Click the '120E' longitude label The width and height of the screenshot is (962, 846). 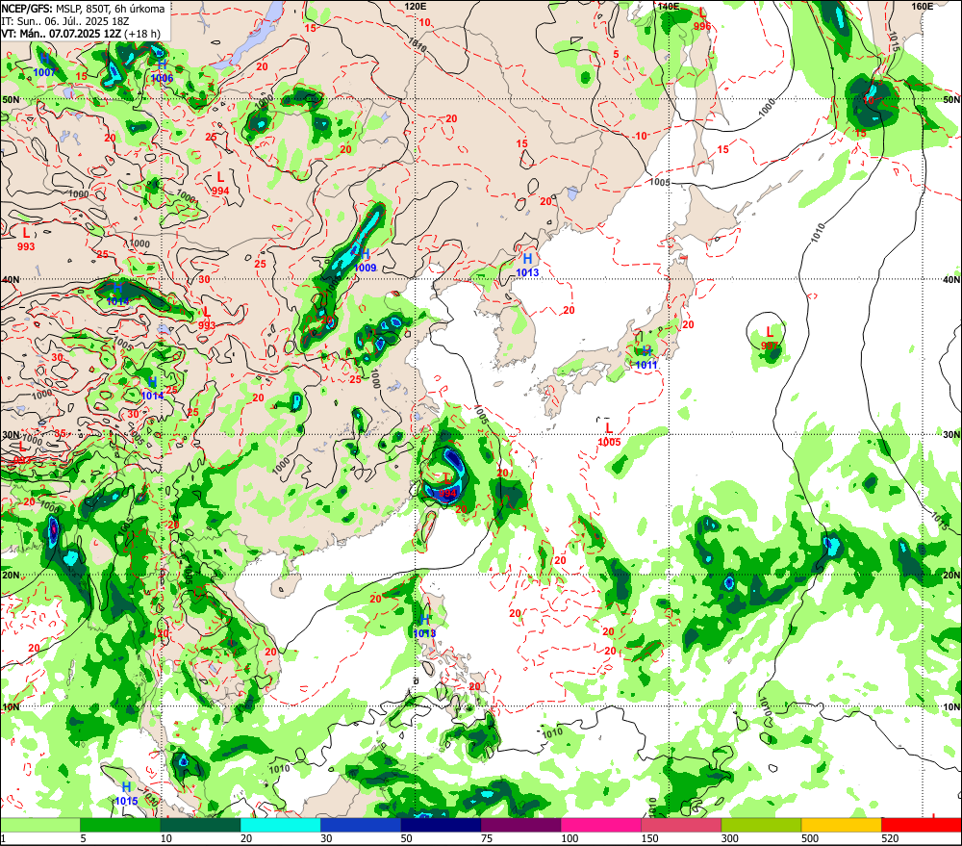pyautogui.click(x=416, y=6)
